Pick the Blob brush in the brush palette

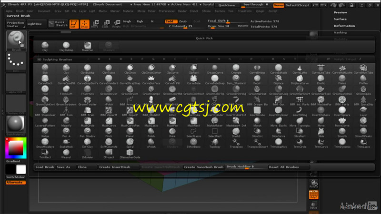point(45,69)
